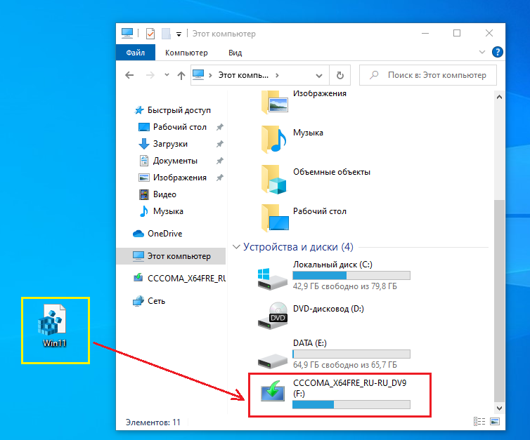Open Документы in navigation pane
The image size is (530, 440).
pyautogui.click(x=168, y=161)
